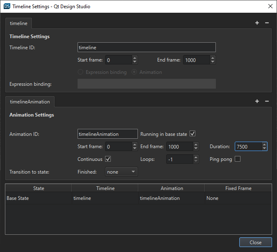
Task: Increase timeline Start frame with up arrow
Action: tap(135, 58)
